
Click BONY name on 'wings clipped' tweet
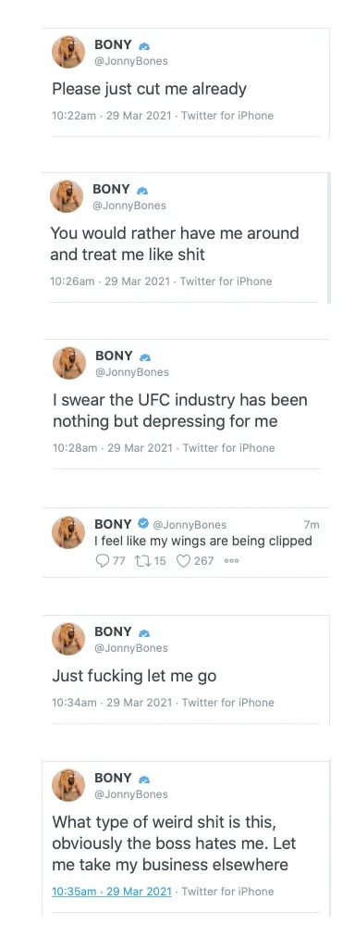113,524
